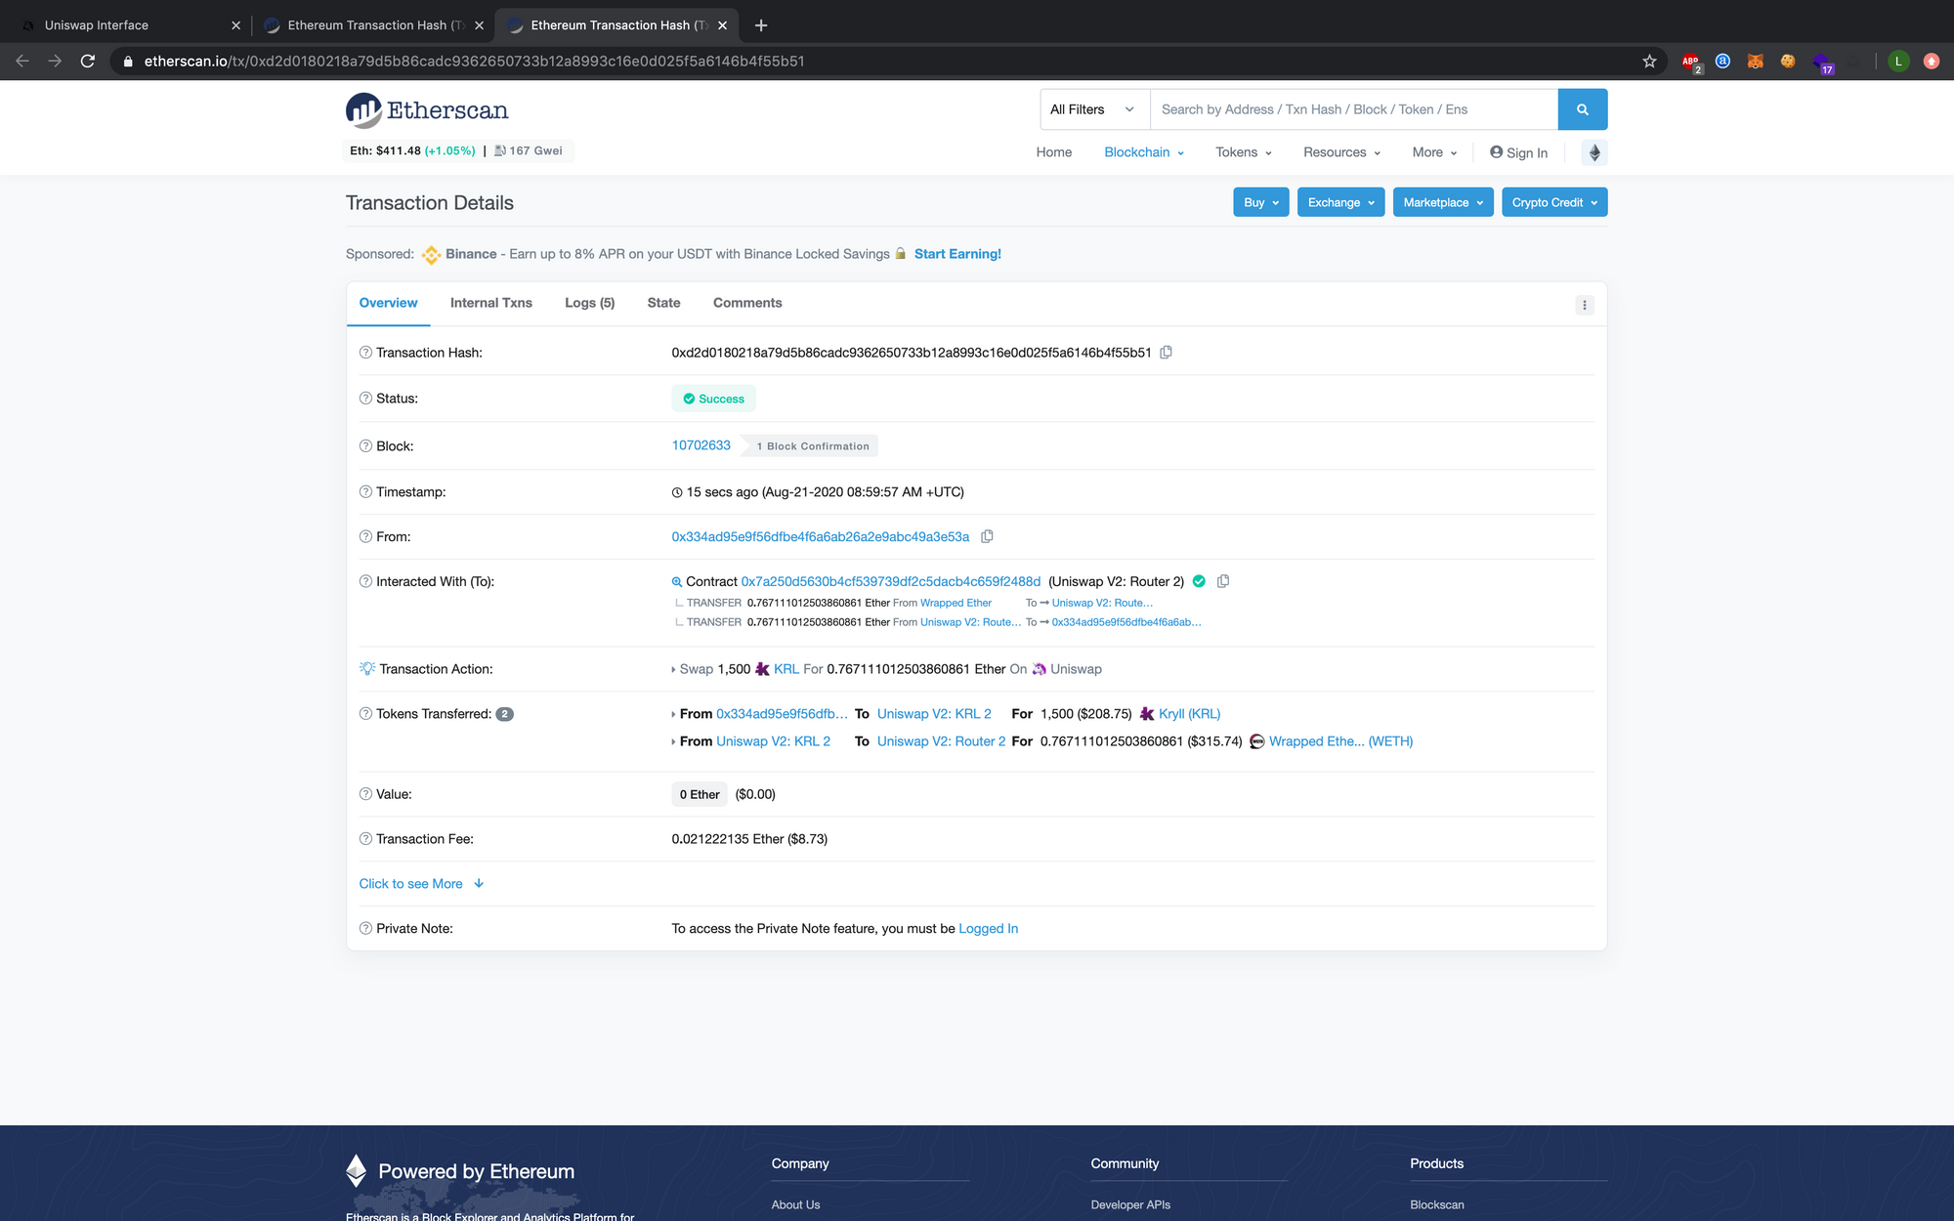Expand the More menu
The height and width of the screenshot is (1221, 1954).
click(x=1434, y=152)
